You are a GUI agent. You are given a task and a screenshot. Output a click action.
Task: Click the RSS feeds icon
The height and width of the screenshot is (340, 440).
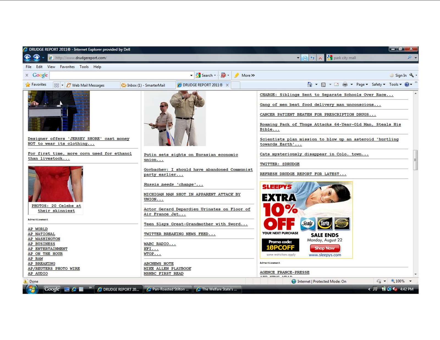(x=323, y=84)
